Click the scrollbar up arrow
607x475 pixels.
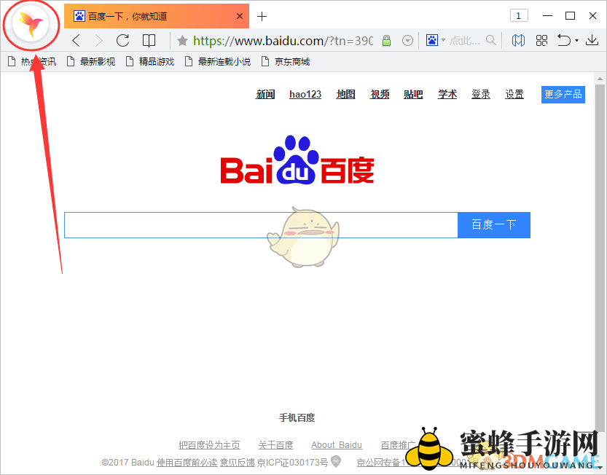pos(600,79)
